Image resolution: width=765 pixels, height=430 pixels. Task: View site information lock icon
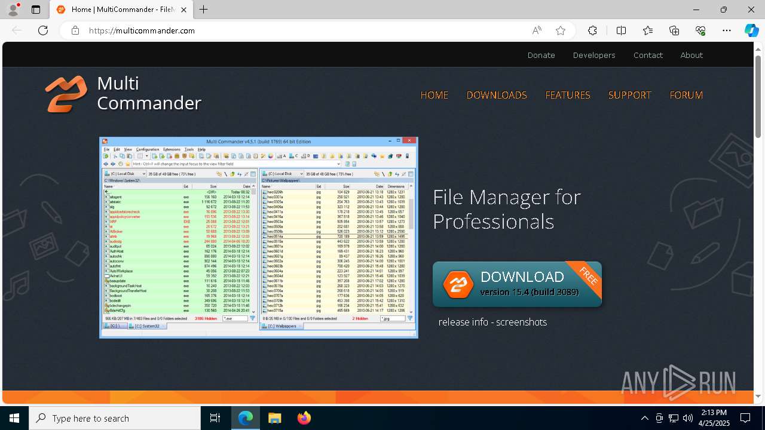tap(75, 30)
